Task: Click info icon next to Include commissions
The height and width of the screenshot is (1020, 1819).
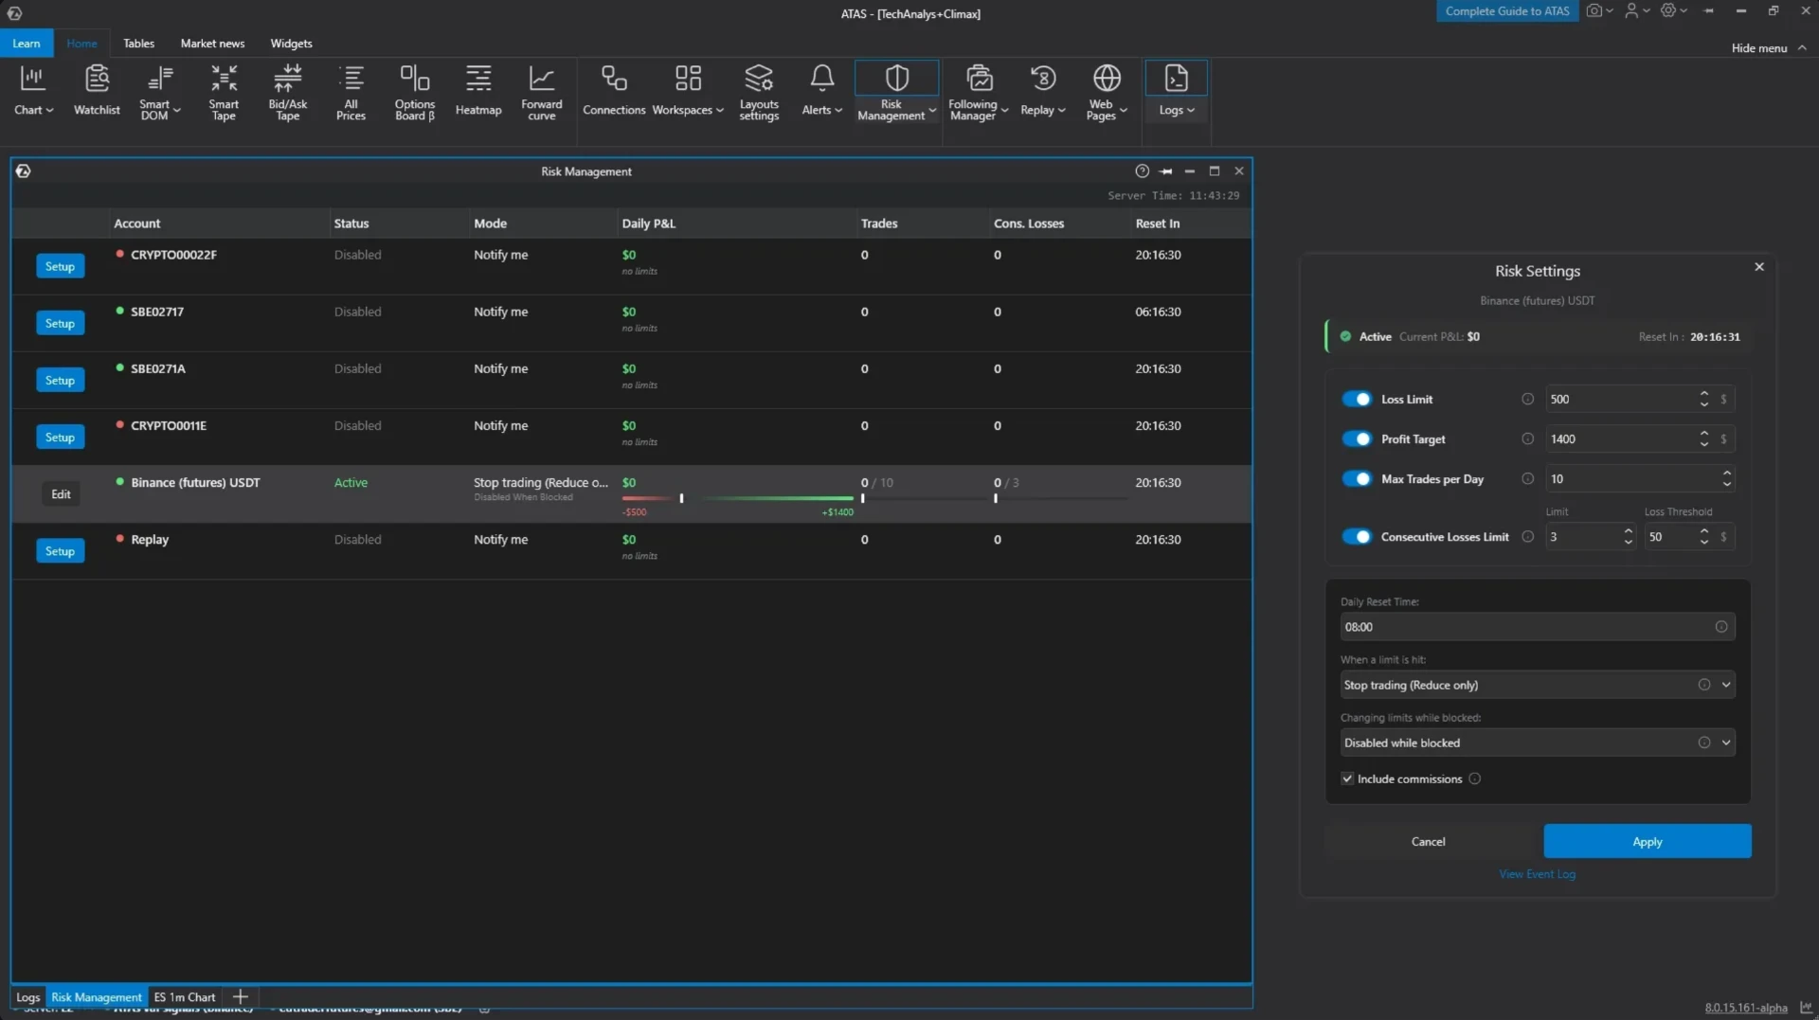Action: (1474, 778)
